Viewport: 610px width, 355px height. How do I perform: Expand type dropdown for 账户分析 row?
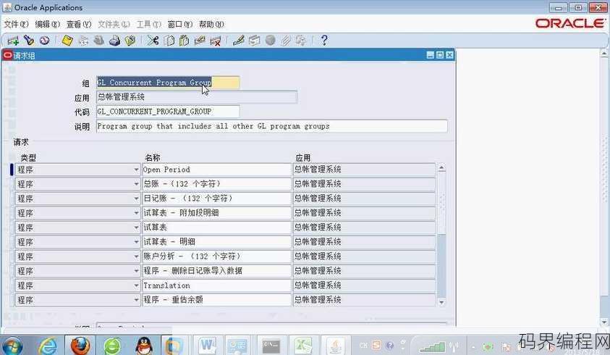click(x=136, y=256)
